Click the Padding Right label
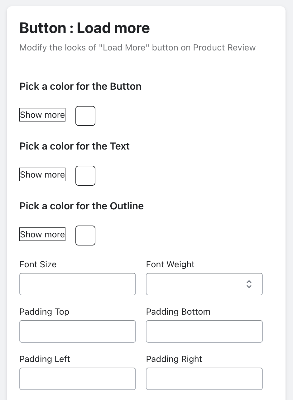 [174, 359]
